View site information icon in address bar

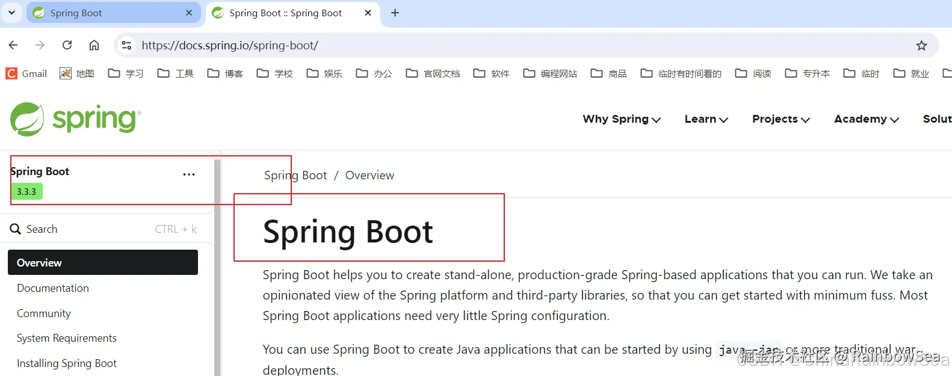tap(126, 45)
